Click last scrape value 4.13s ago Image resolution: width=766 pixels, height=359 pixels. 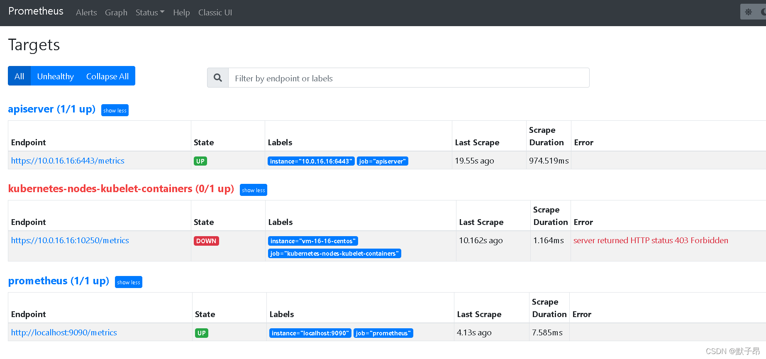pos(474,332)
